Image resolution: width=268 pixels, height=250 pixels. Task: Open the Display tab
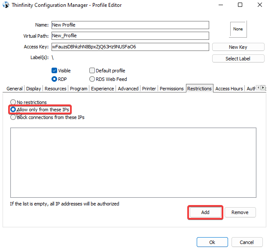[33, 89]
